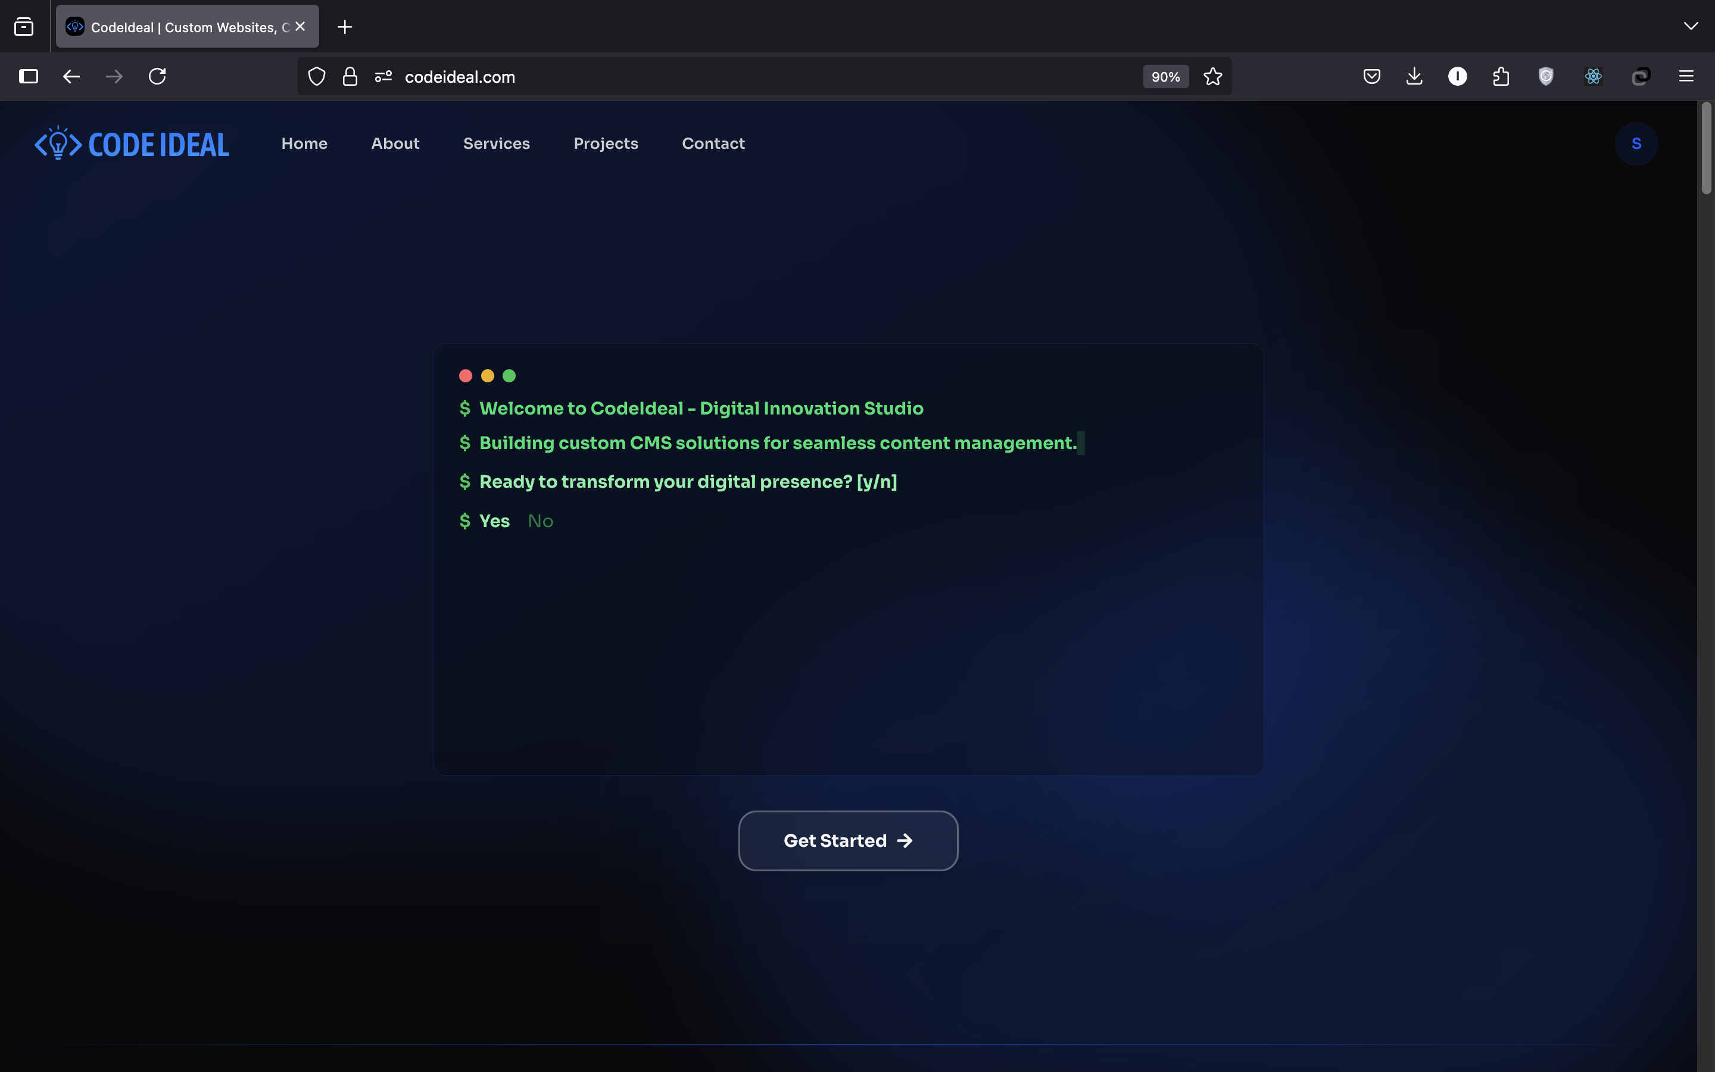
Task: Reset the 90% zoom level indicator
Action: click(x=1165, y=77)
